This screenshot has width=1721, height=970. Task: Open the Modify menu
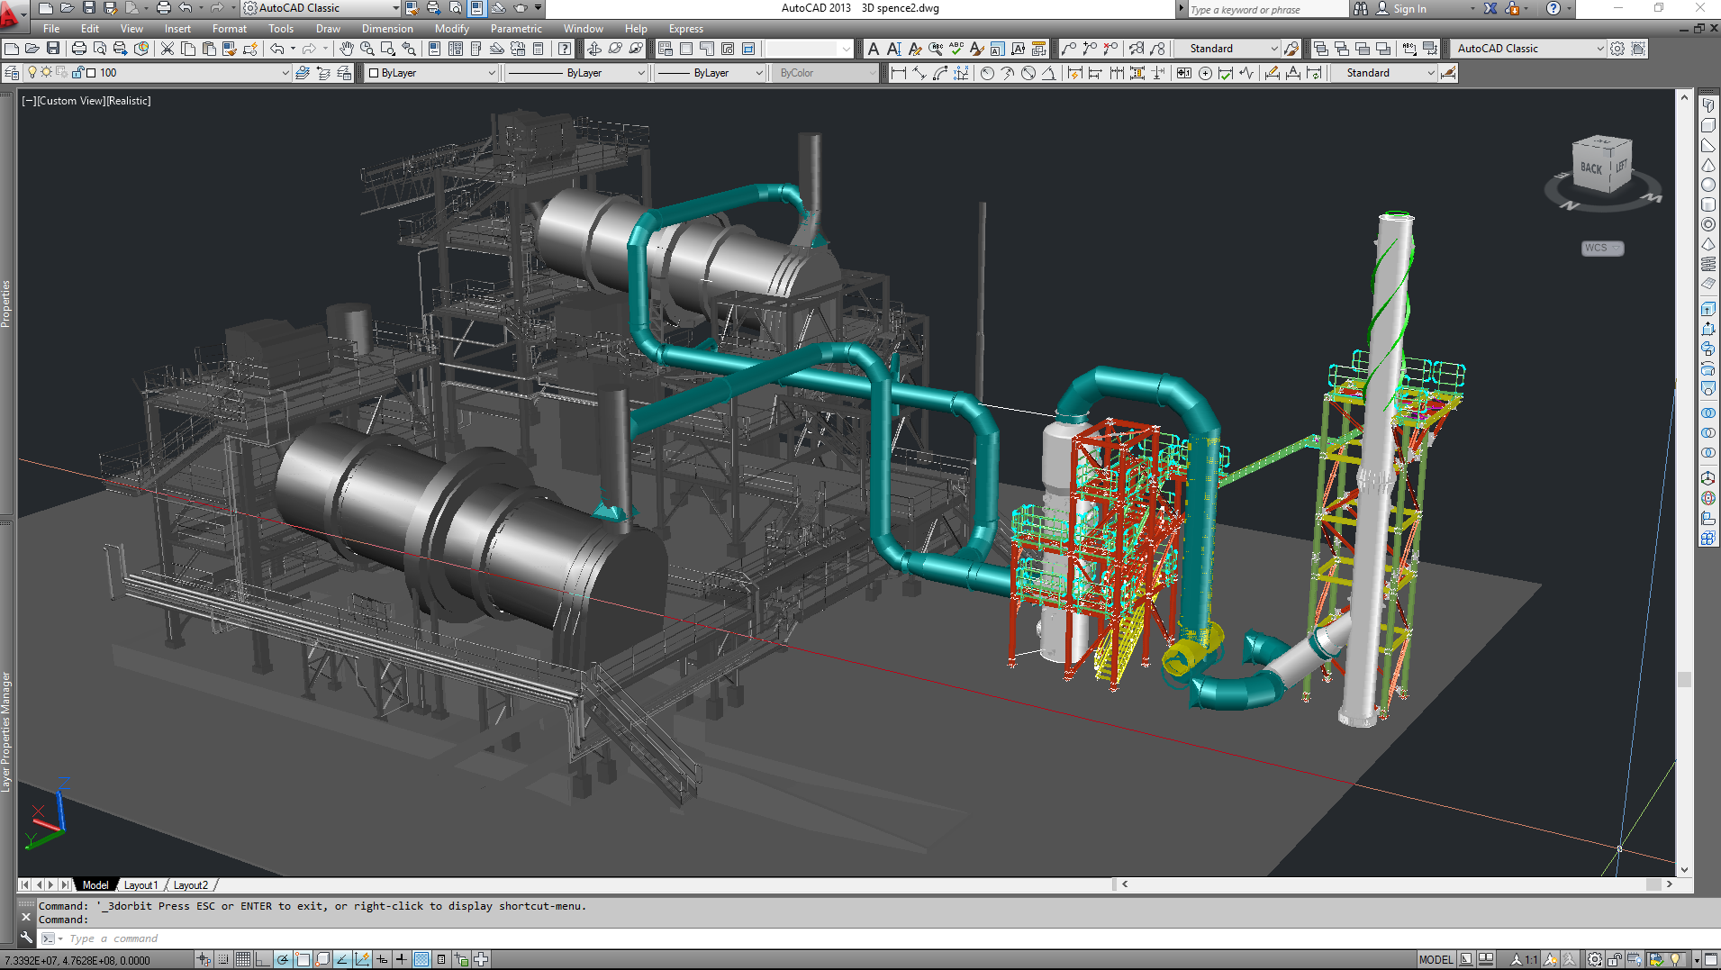click(x=451, y=29)
